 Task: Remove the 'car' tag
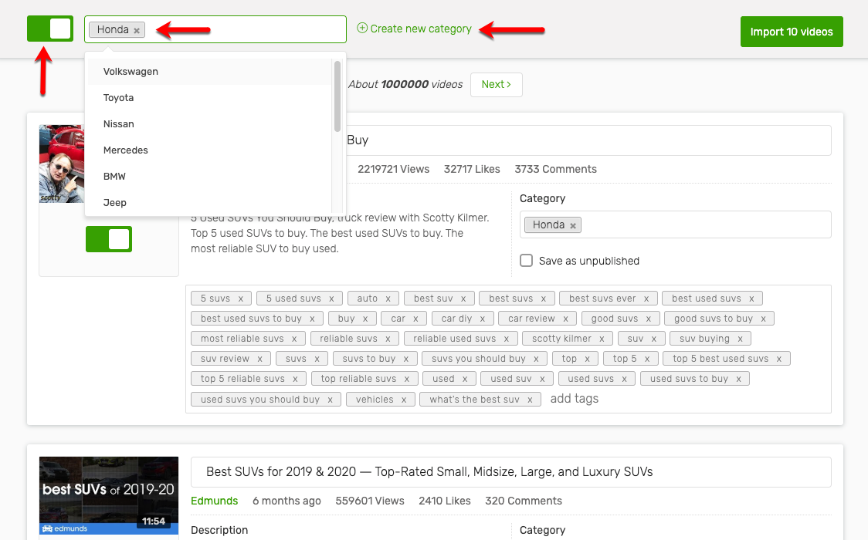click(415, 319)
